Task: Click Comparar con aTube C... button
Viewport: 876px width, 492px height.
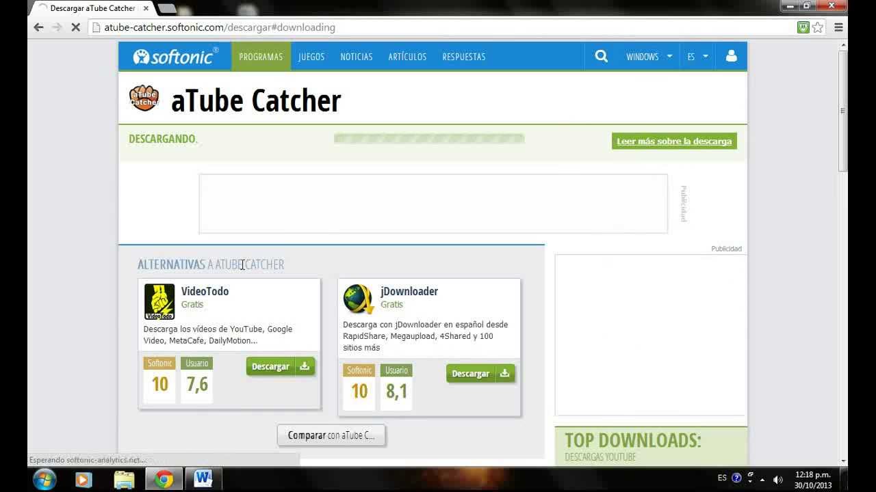Action: [331, 435]
